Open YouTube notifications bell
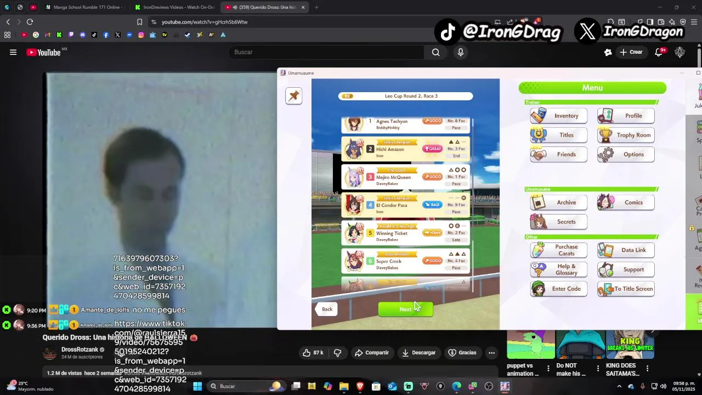The width and height of the screenshot is (702, 395). pos(659,52)
